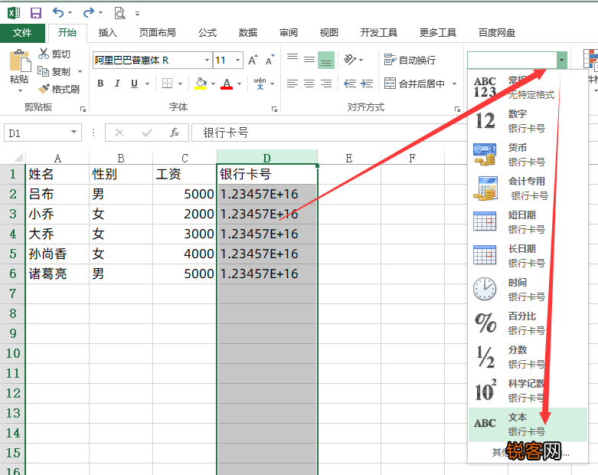Image resolution: width=598 pixels, height=475 pixels.
Task: Open the File (文件) tab
Action: [22, 33]
